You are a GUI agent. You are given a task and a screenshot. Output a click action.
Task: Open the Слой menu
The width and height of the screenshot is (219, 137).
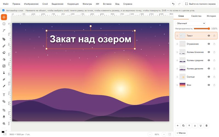tap(45, 4)
